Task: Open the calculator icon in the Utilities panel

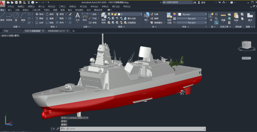Action: tap(229, 22)
